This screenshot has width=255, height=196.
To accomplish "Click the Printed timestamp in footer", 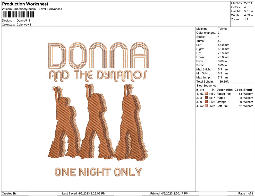I will click(169, 193).
